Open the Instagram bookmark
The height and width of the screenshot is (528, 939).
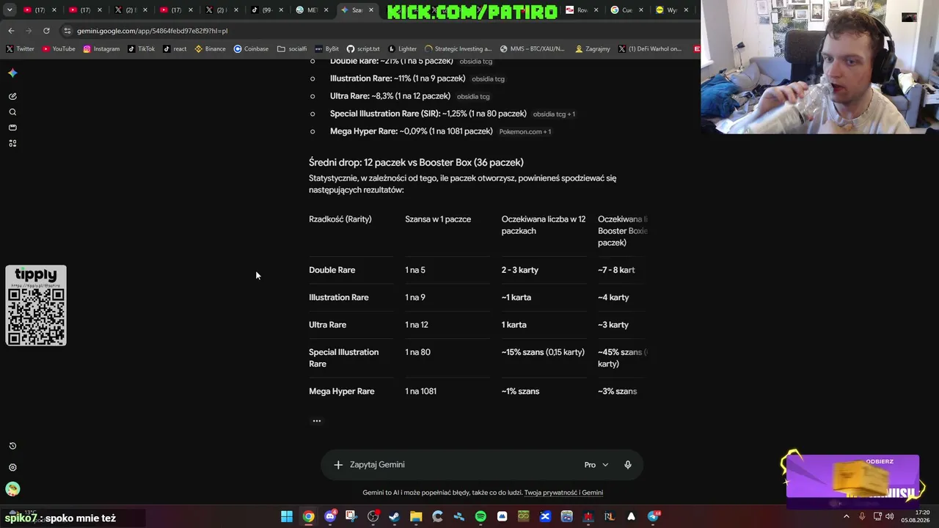click(x=101, y=49)
